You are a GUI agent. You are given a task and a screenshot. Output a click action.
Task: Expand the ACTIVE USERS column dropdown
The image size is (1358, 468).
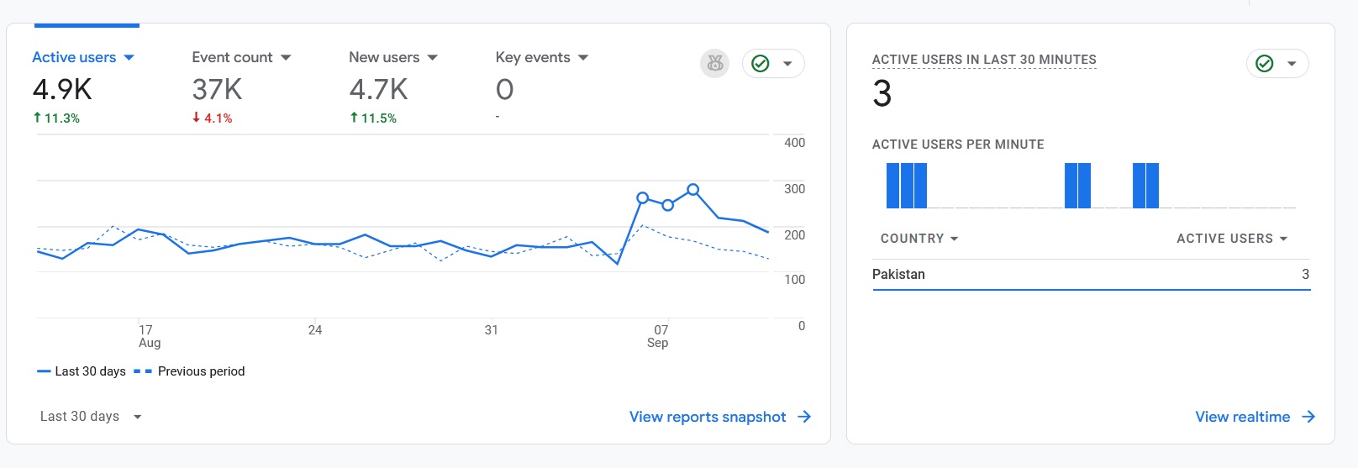[1232, 239]
